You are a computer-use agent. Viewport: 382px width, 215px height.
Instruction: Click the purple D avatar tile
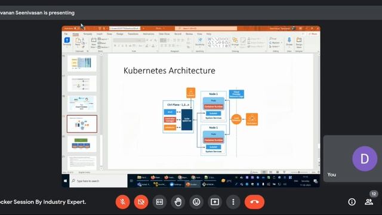tap(365, 159)
